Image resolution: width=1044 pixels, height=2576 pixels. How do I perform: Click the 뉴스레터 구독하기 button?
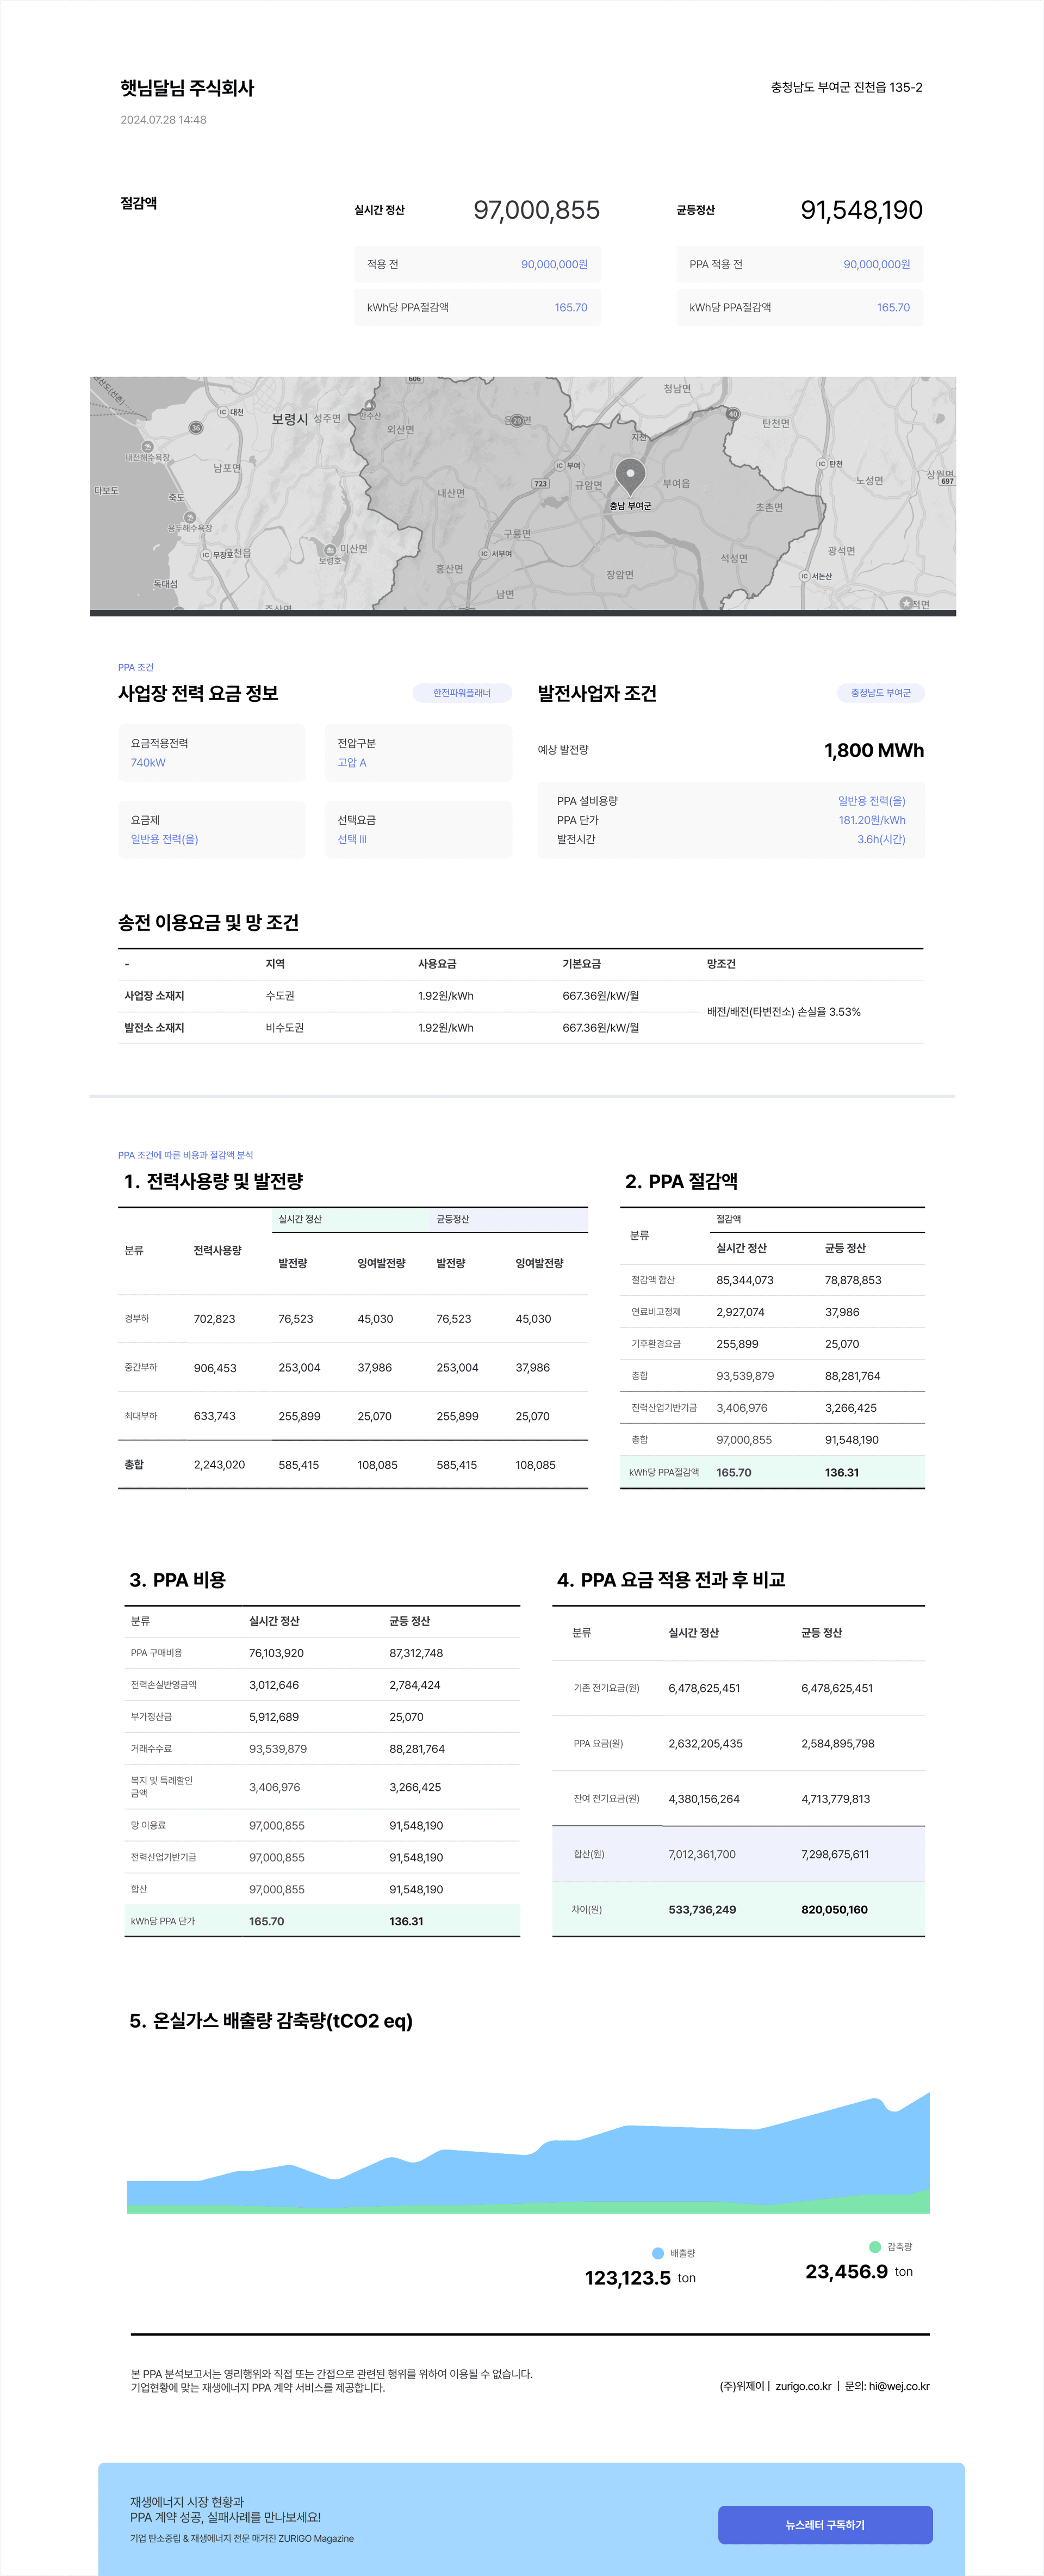(825, 2524)
